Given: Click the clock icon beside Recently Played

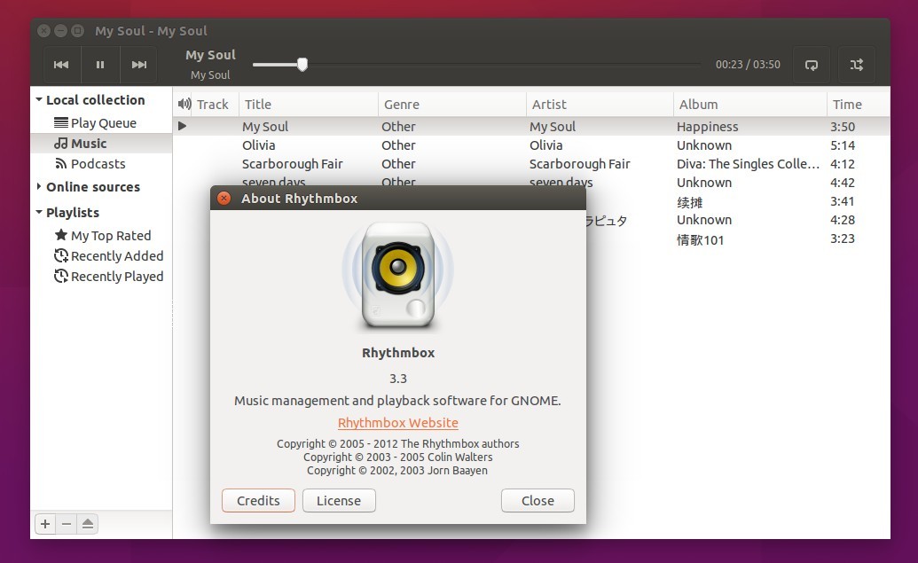Looking at the screenshot, I should point(61,277).
